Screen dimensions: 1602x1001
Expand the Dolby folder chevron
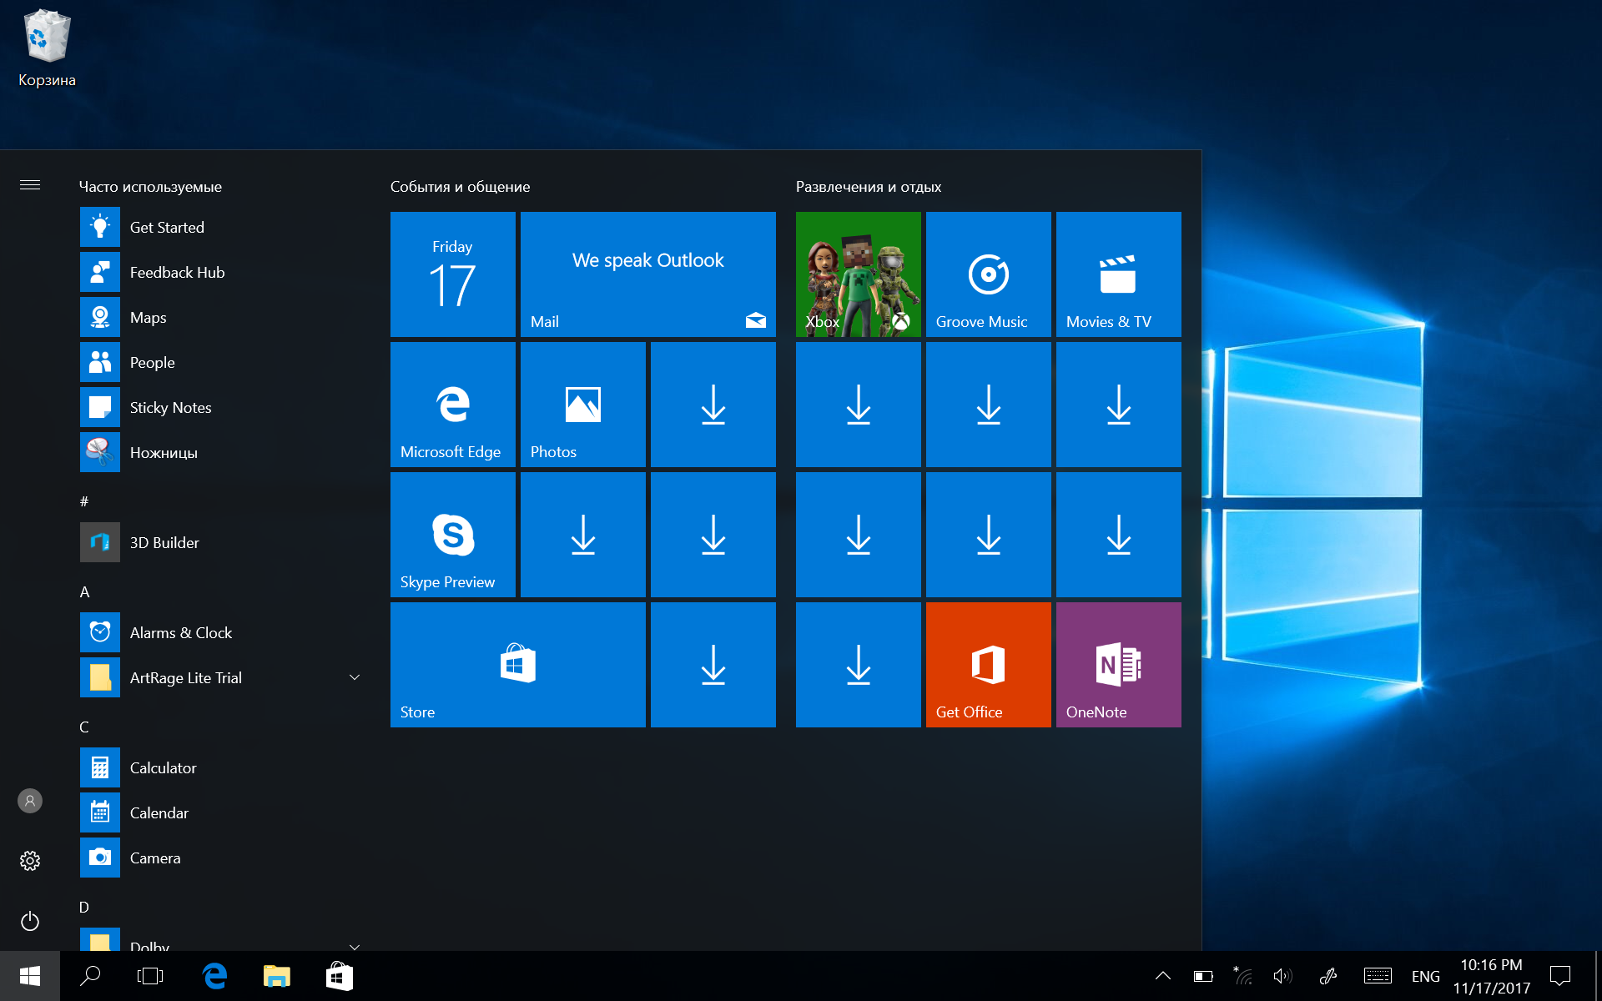[355, 946]
